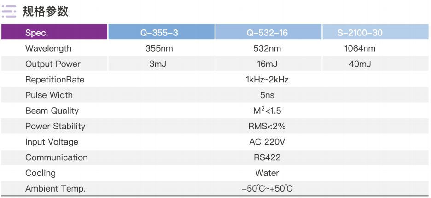Click the Wavelength row label
This screenshot has height=198, width=431.
[x=48, y=48]
